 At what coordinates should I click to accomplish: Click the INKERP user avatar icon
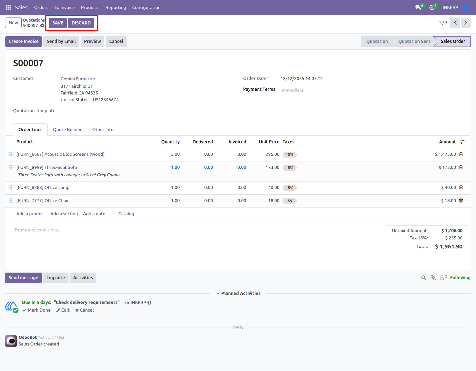coord(466,7)
